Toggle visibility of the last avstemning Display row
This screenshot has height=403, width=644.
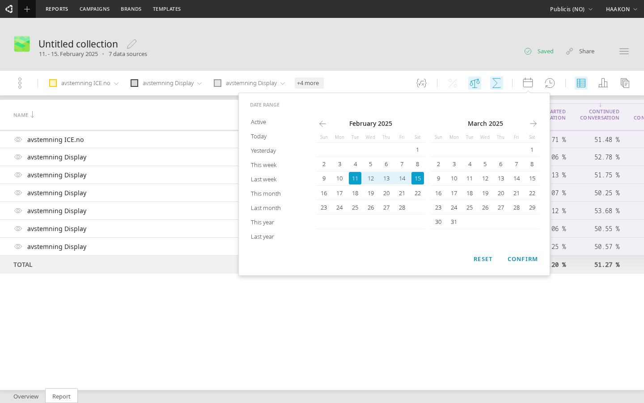coord(18,246)
